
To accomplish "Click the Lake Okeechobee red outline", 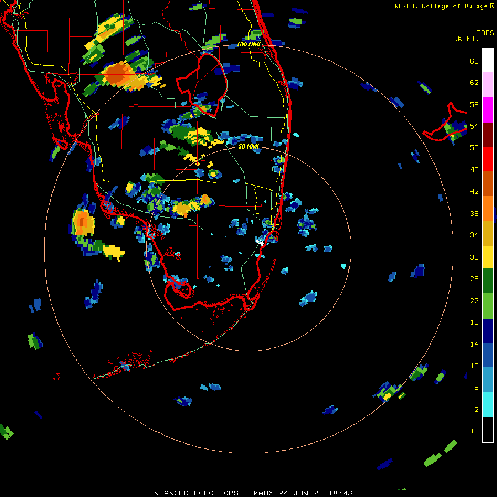I will pyautogui.click(x=202, y=85).
